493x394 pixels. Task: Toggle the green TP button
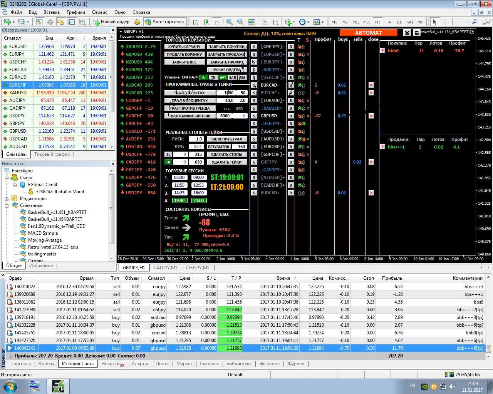tap(168, 162)
